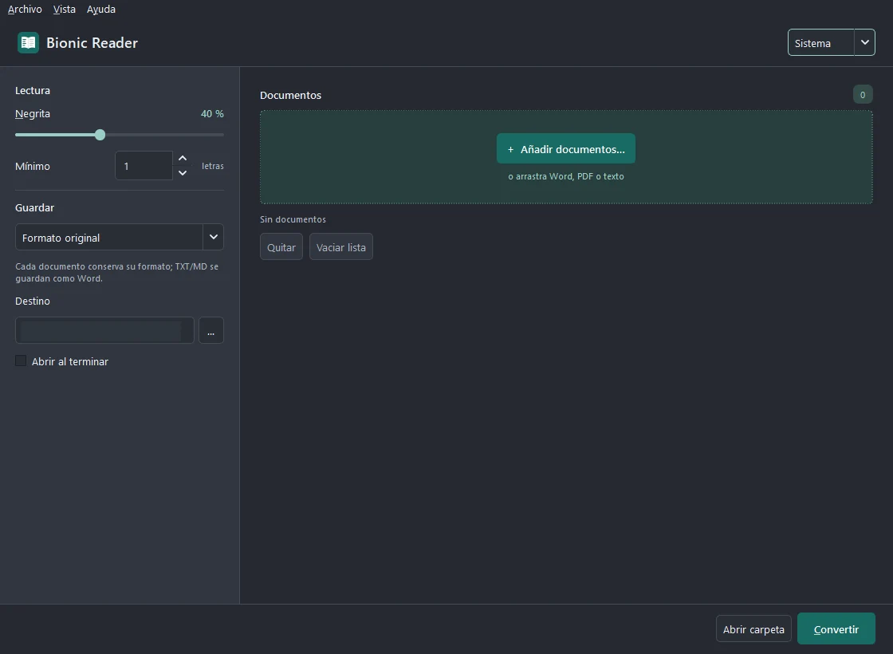Screen dimensions: 893x654
Task: Click the 40 % Negrita value
Action: click(212, 114)
